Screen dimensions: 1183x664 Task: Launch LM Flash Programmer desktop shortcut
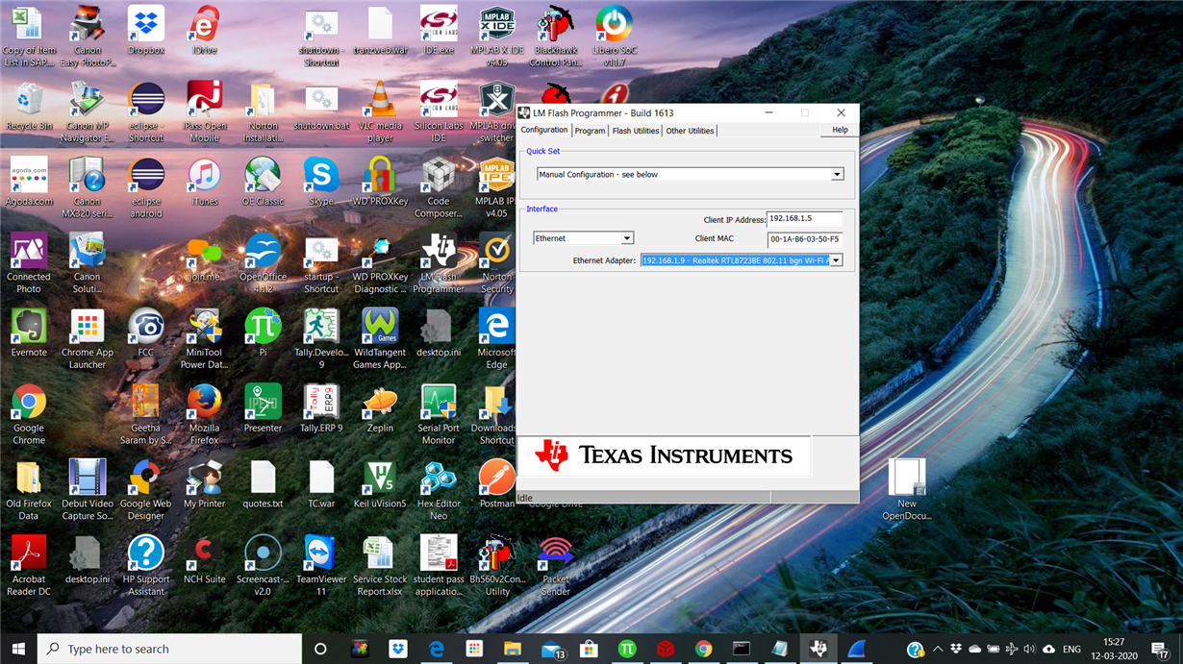pos(439,263)
